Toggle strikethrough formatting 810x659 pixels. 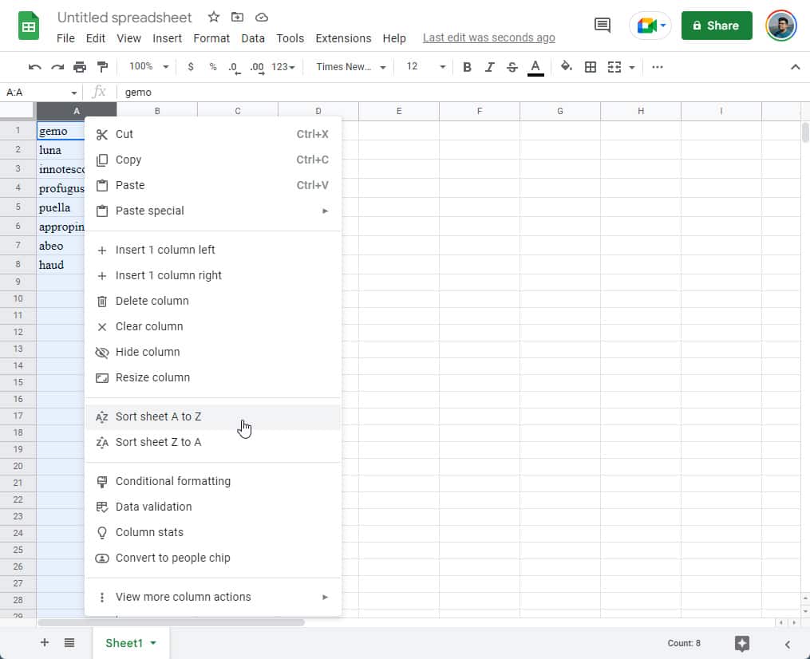[512, 67]
